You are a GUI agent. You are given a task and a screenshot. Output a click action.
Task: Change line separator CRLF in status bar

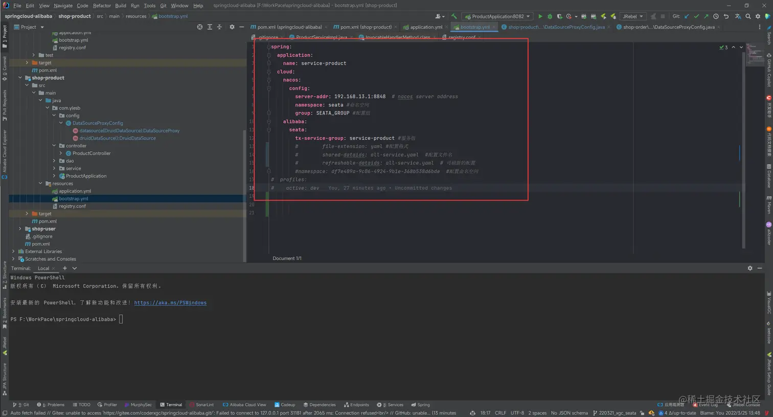coord(501,413)
